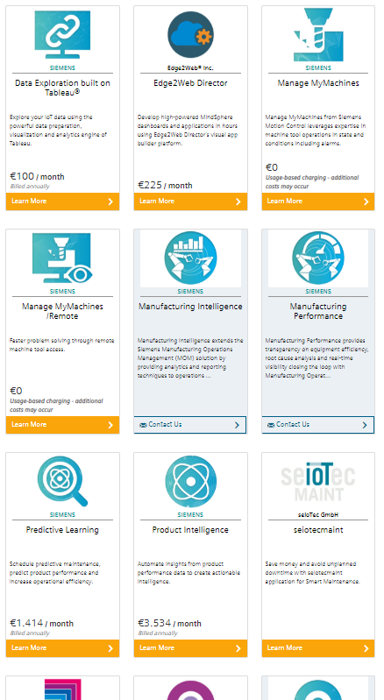384x700 pixels.
Task: Open Learn More for Edge2Web Director
Action: 190,202
